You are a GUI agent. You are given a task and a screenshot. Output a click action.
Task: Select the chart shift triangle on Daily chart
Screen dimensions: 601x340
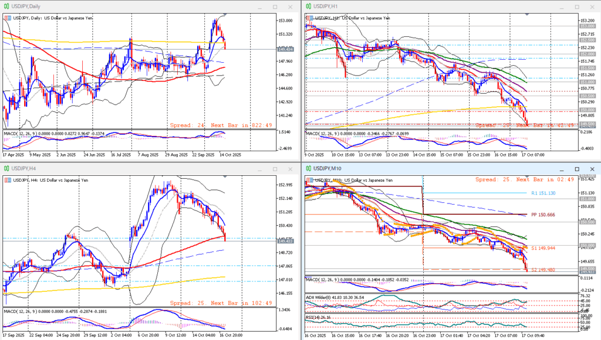[x=224, y=15]
